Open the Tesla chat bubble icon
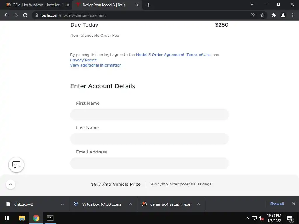Viewport: 299px width, 224px height. [x=16, y=165]
